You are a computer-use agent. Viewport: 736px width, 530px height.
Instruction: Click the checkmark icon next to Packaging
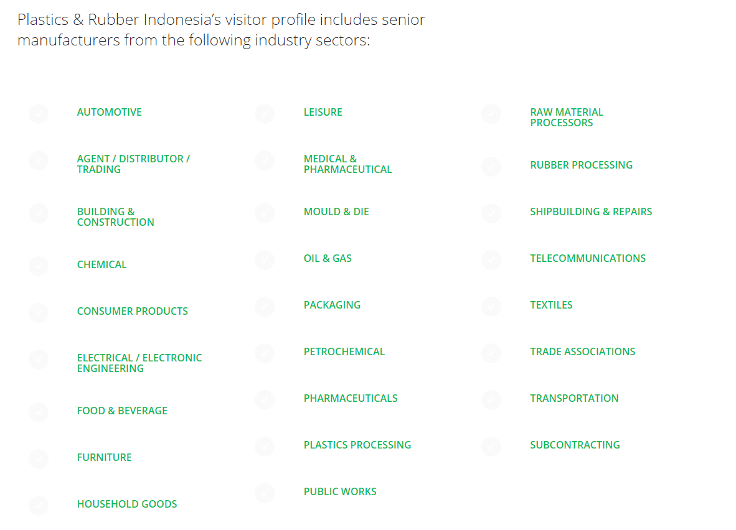[265, 307]
